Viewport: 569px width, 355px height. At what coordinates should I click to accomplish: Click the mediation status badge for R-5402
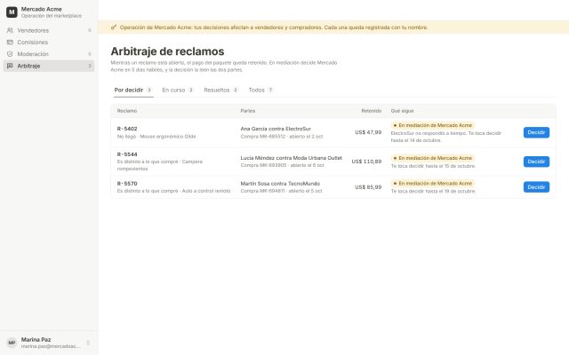(433, 125)
